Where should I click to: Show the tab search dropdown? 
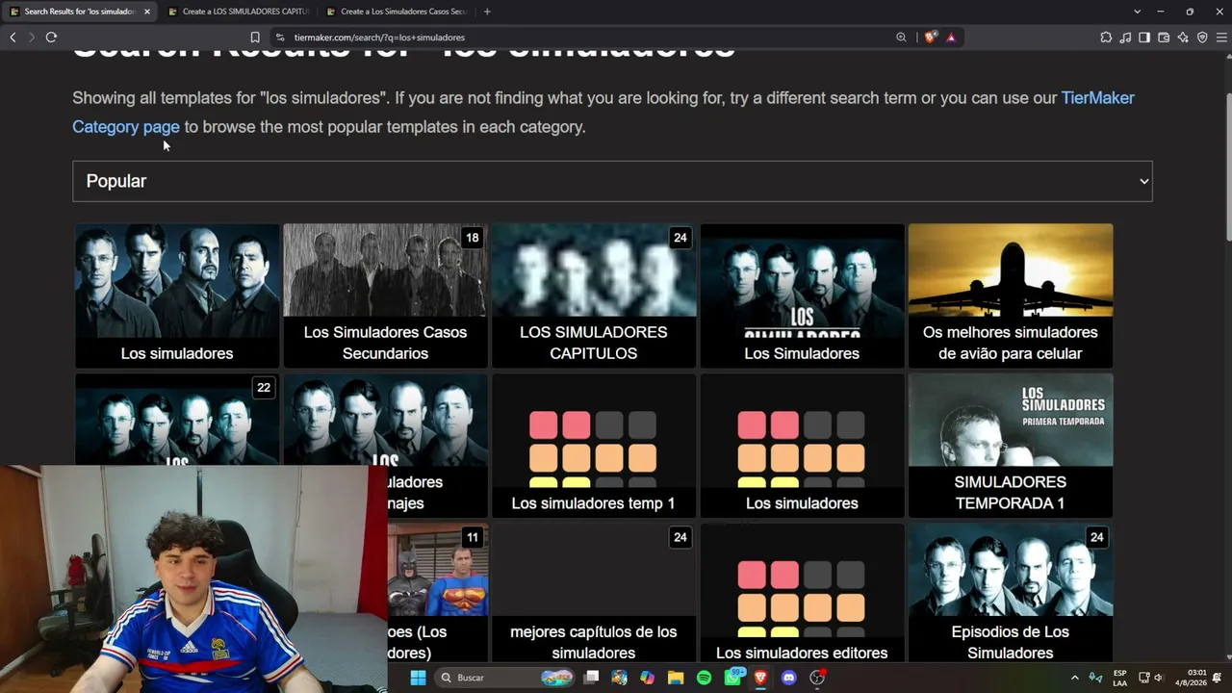1137,12
